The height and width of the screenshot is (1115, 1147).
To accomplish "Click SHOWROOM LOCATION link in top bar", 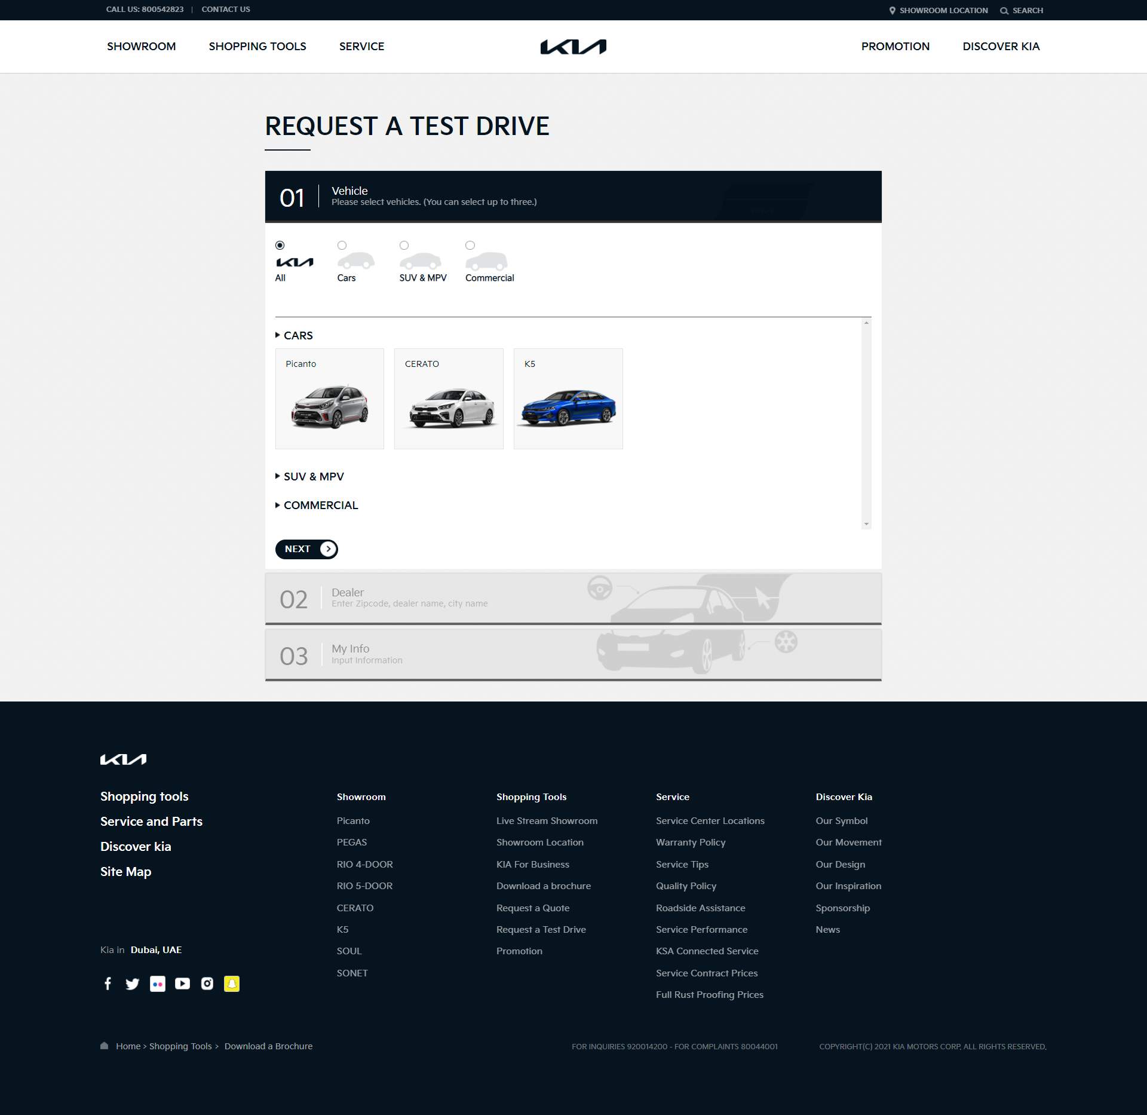I will point(943,11).
